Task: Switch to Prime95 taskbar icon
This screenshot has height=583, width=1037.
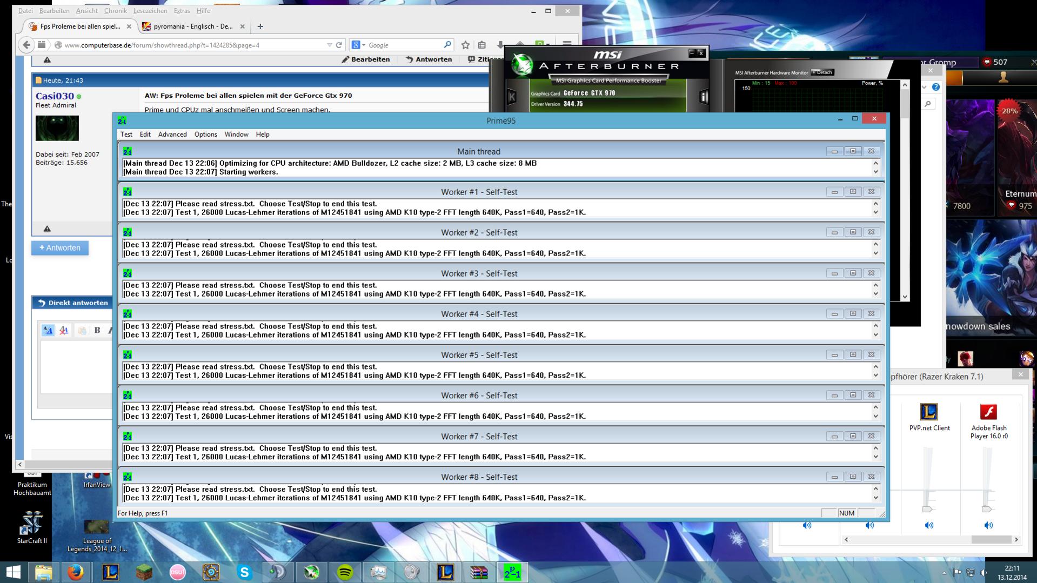Action: (512, 572)
